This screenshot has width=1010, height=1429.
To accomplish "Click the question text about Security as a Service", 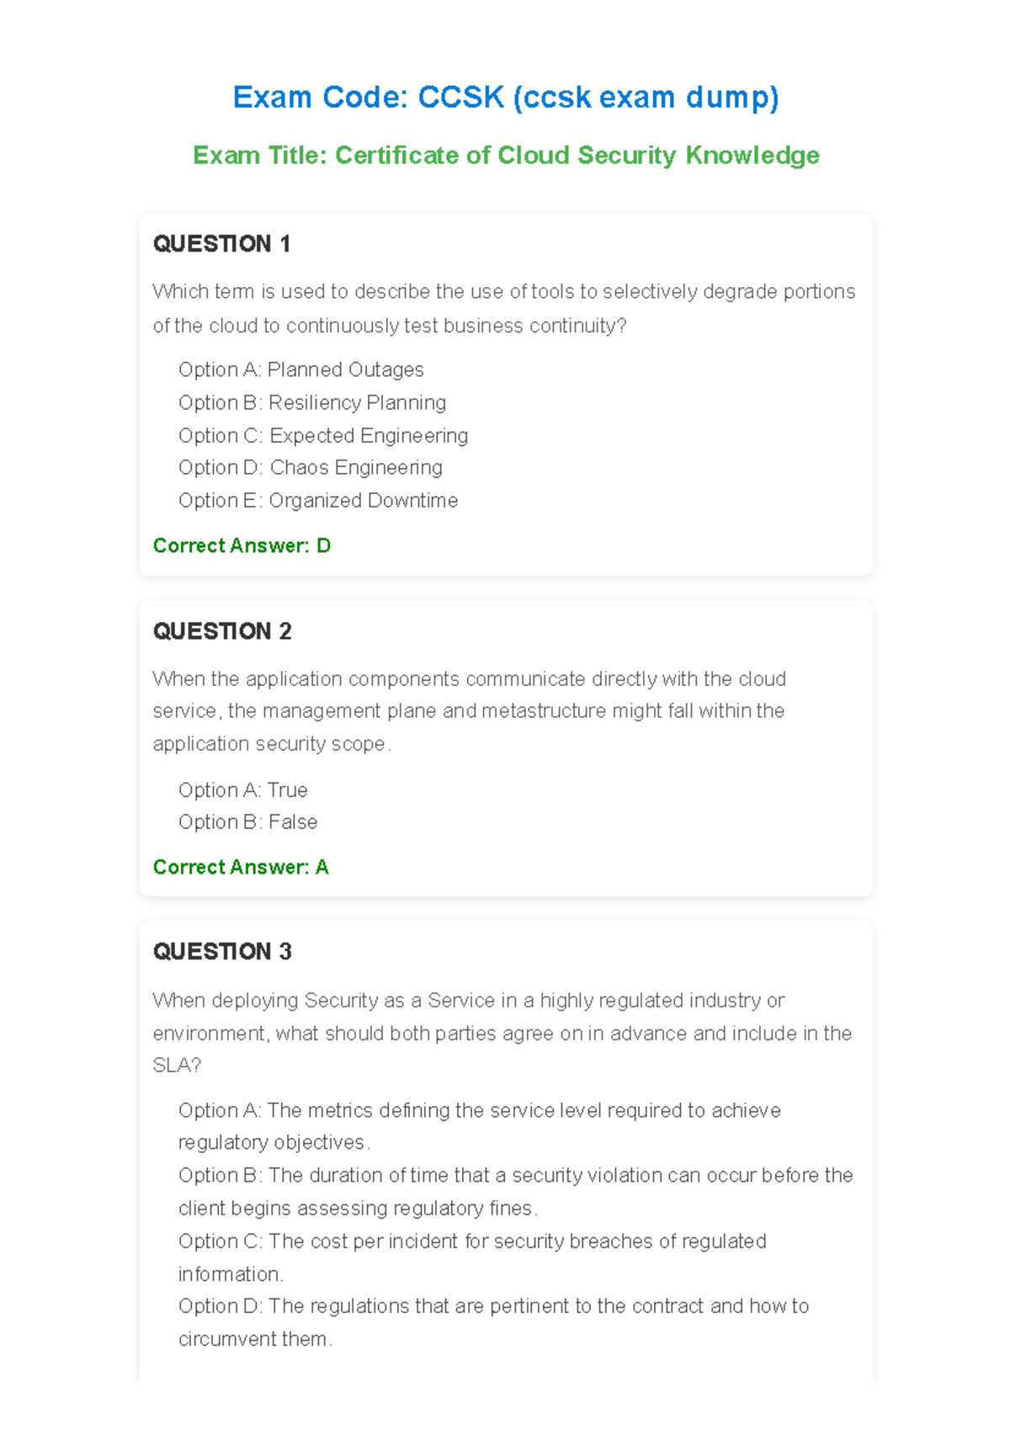I will [x=502, y=1033].
